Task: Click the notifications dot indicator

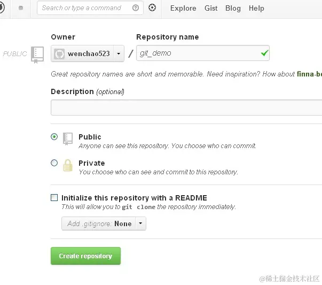Action: coord(21,8)
